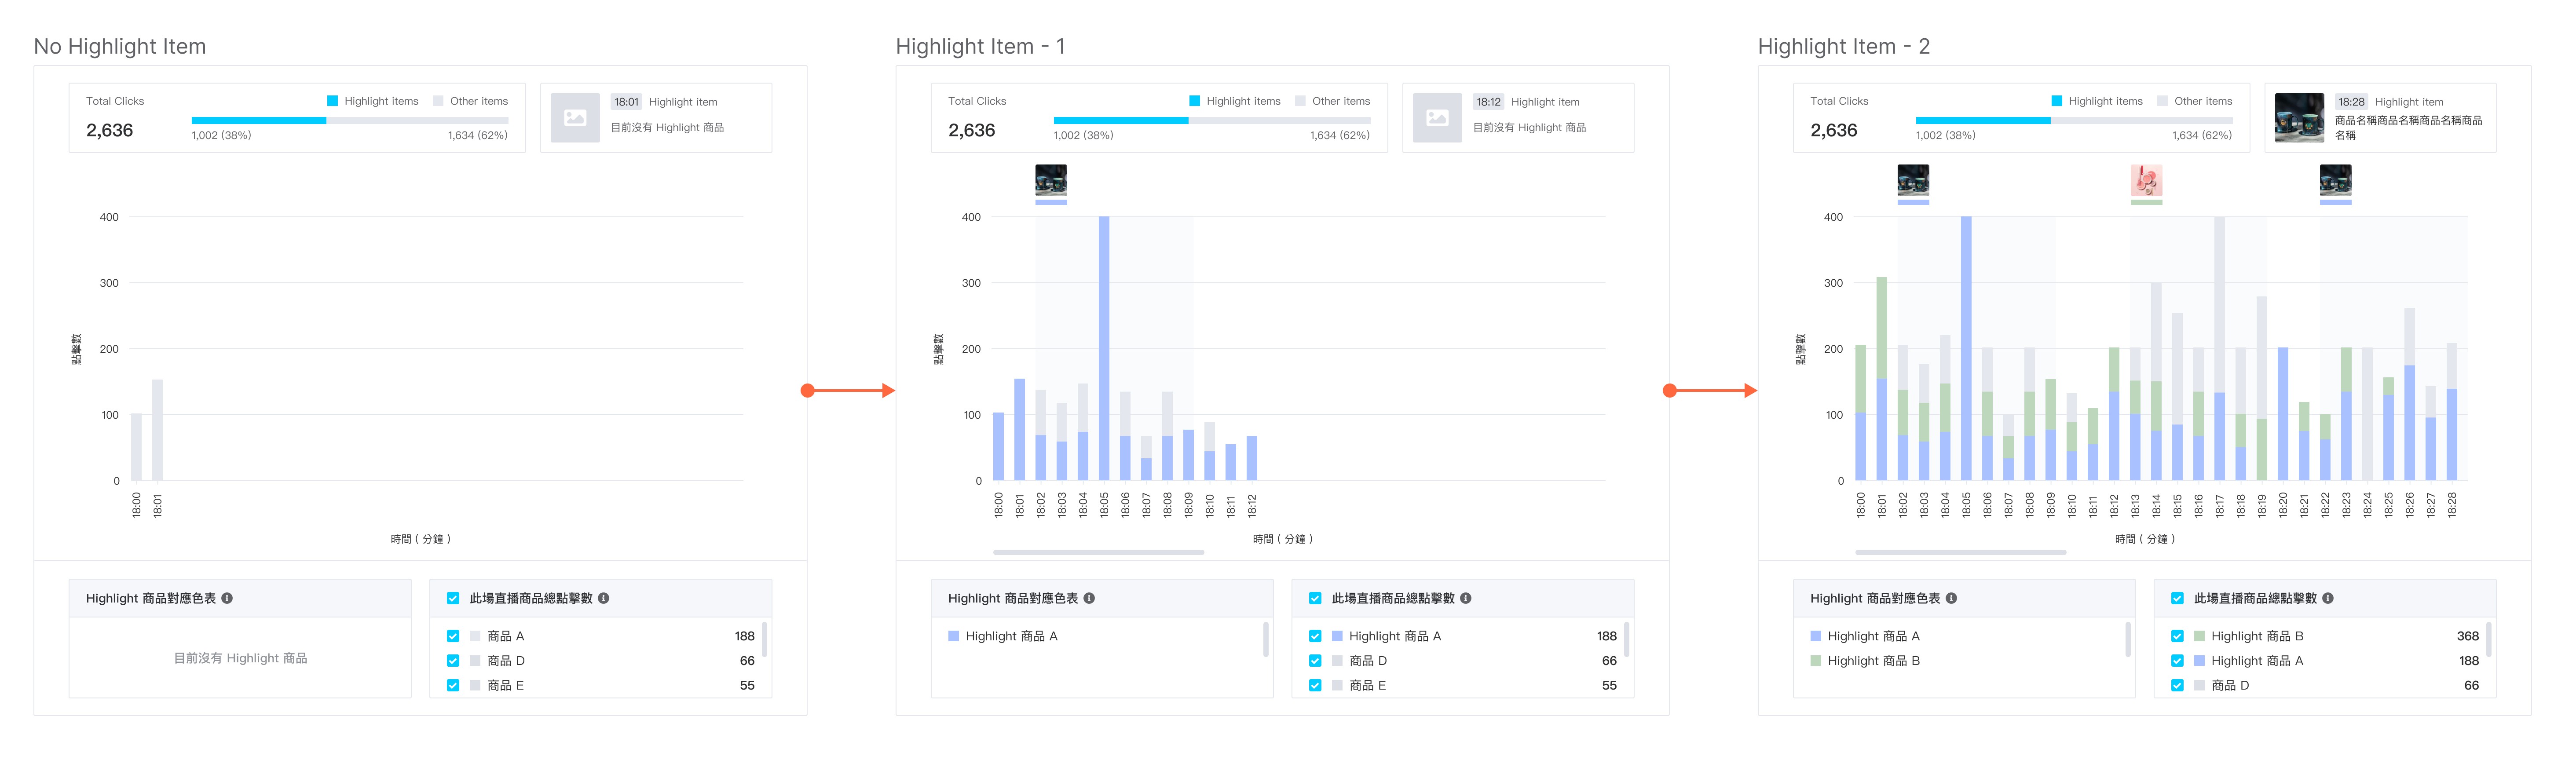Click green Highlight 商品 B swatch in 對應色表
2576x767 pixels.
(1815, 661)
